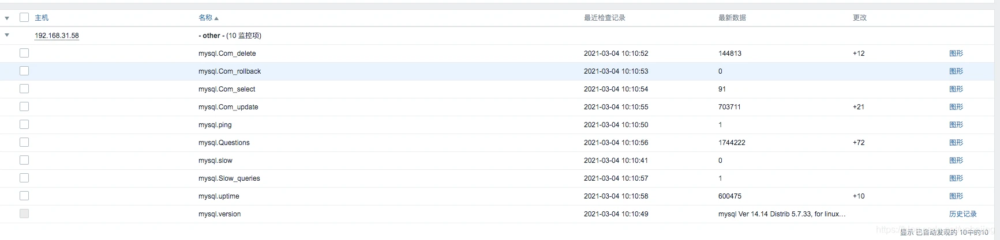Click latest value 144813
Viewport: 1000px width, 240px height.
point(730,54)
